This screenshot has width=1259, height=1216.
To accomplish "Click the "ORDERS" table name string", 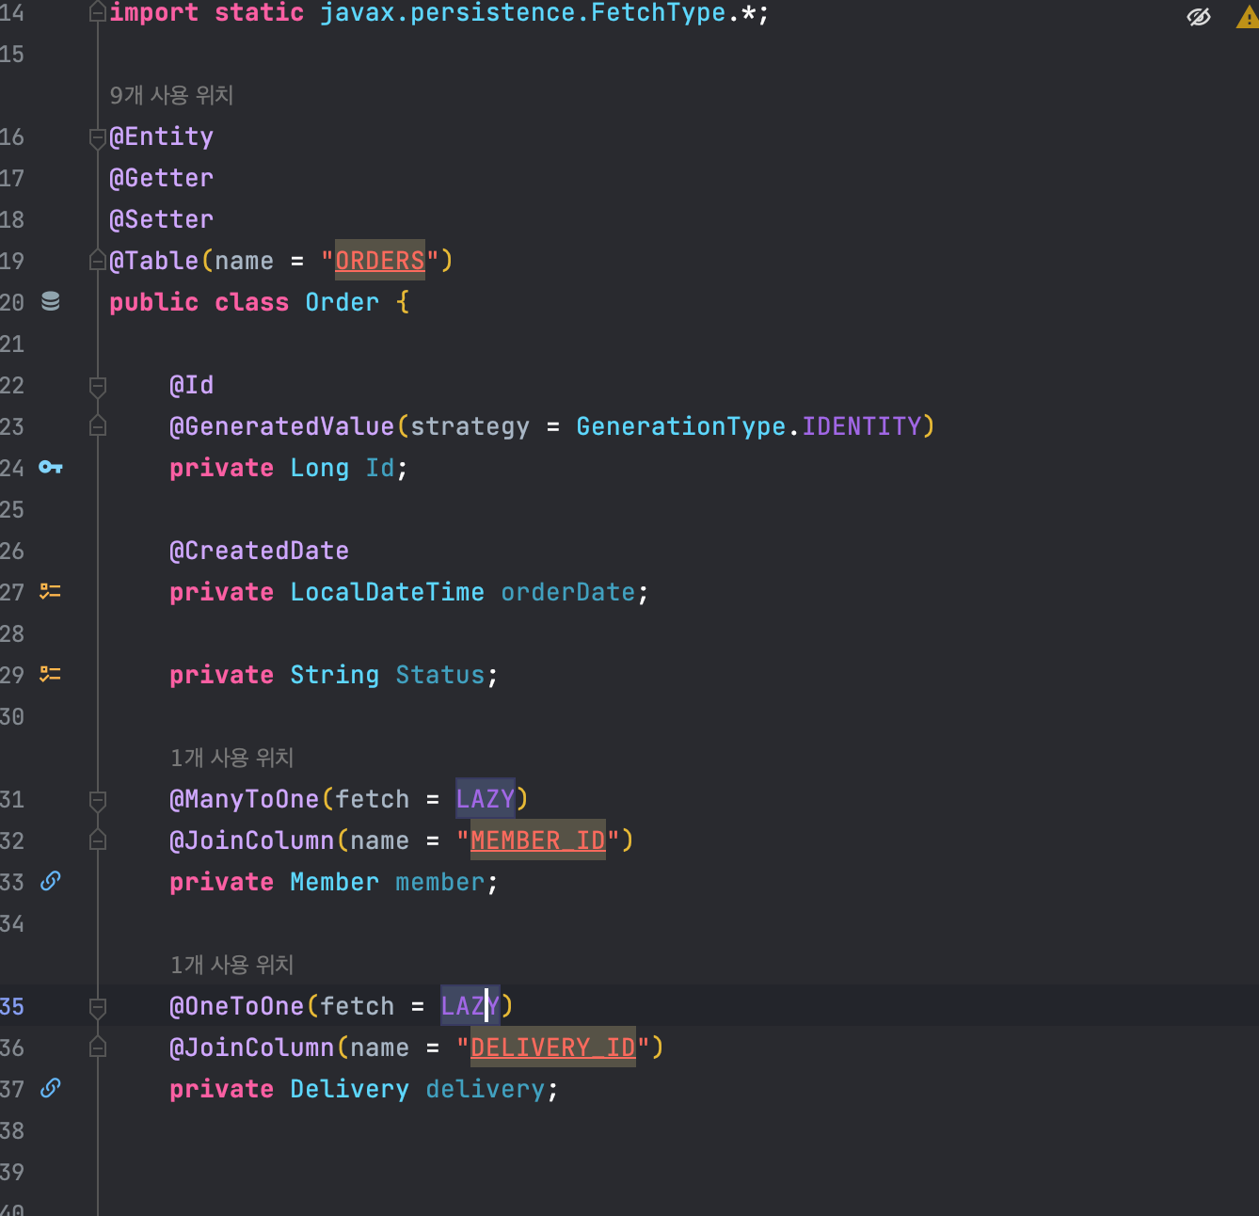I will [x=380, y=260].
